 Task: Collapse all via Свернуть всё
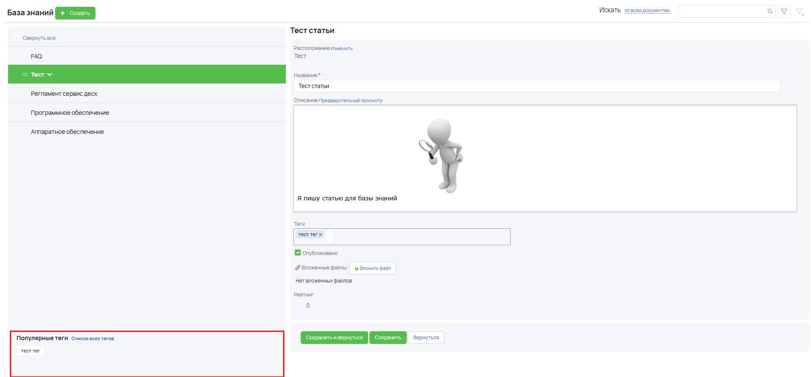(39, 38)
